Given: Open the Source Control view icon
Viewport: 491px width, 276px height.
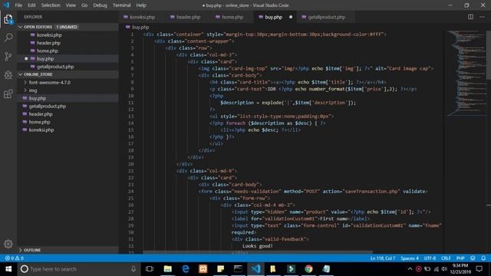Looking at the screenshot, I should pyautogui.click(x=8, y=56).
